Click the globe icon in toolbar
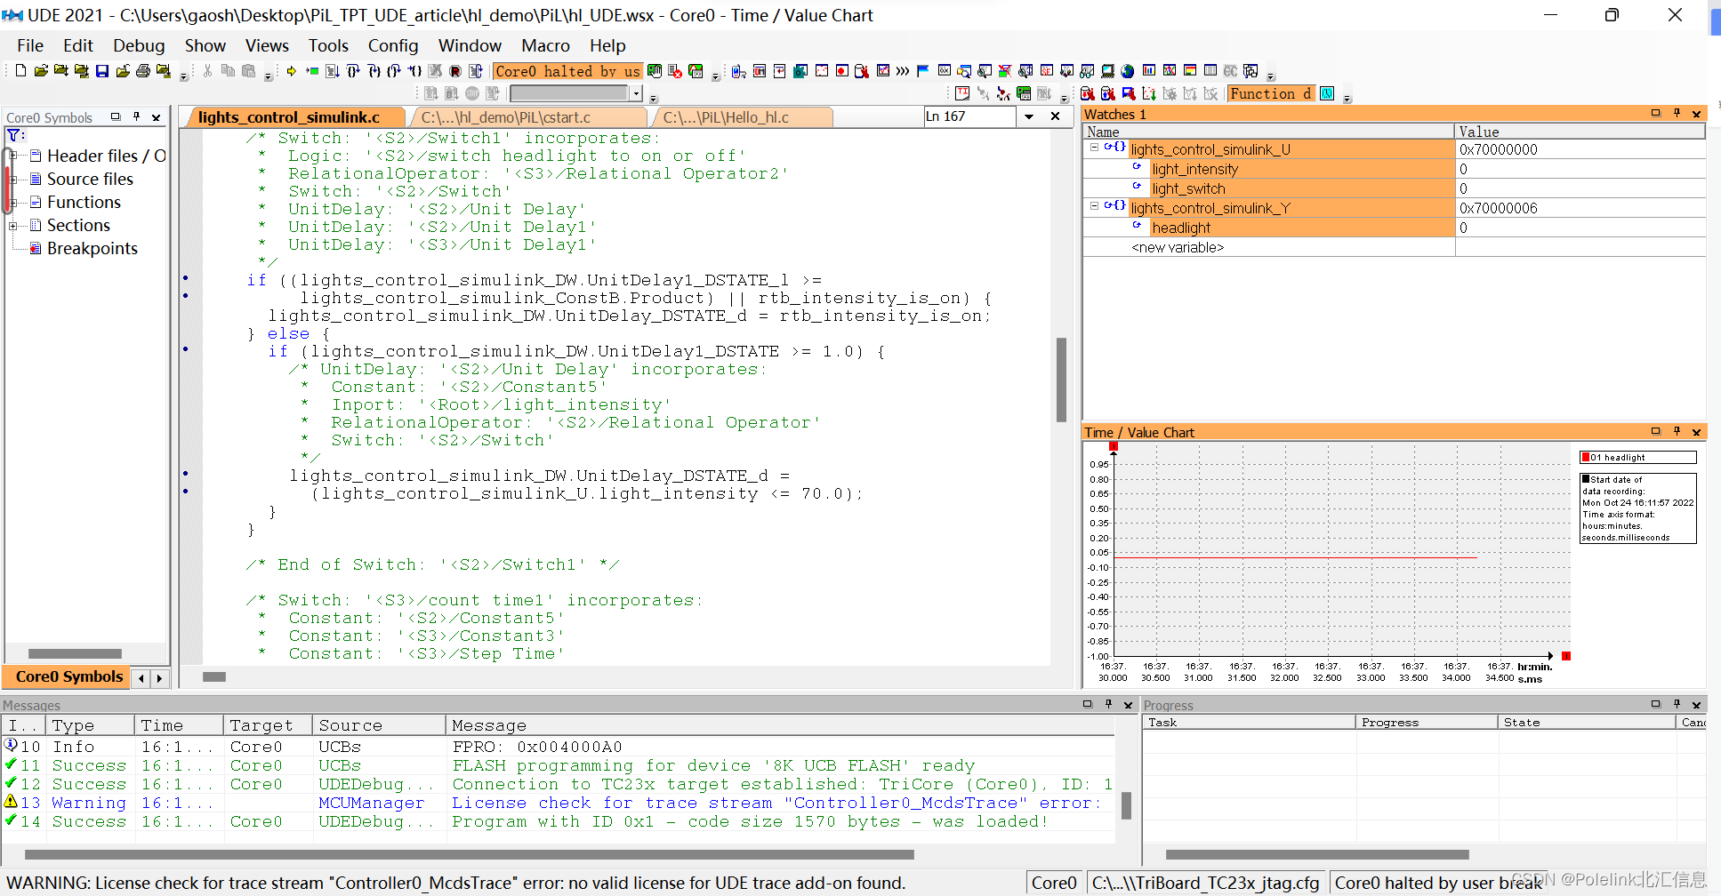 coord(1128,71)
